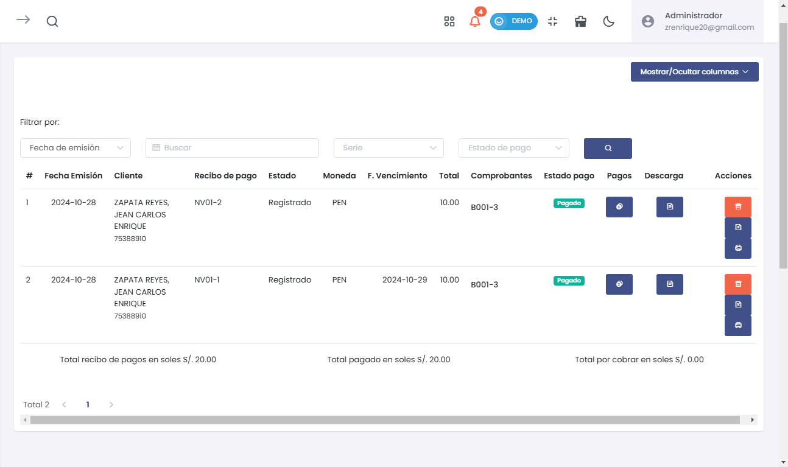Exit fullscreen using the compress icon
The width and height of the screenshot is (788, 467).
pyautogui.click(x=552, y=21)
